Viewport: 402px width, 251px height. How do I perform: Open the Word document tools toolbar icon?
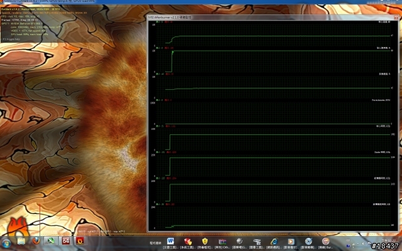170,241
